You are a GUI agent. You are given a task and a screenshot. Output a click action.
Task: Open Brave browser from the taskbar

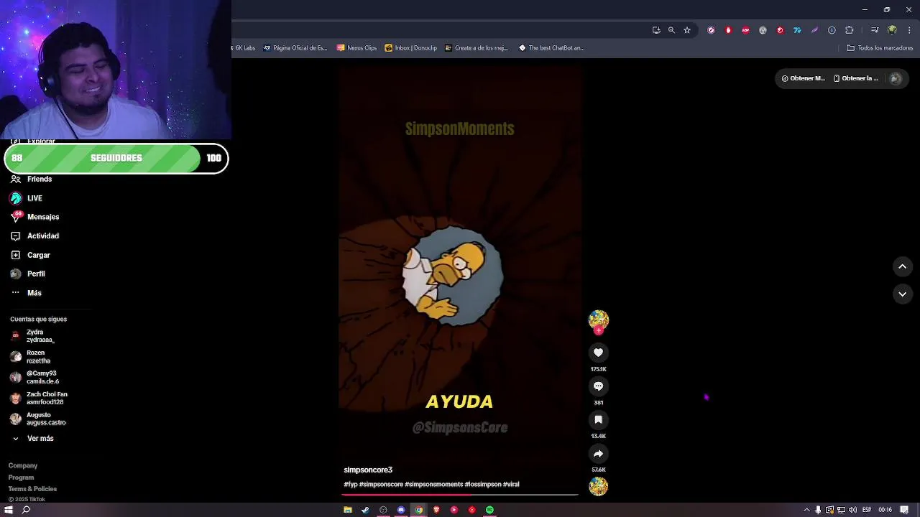click(x=436, y=510)
